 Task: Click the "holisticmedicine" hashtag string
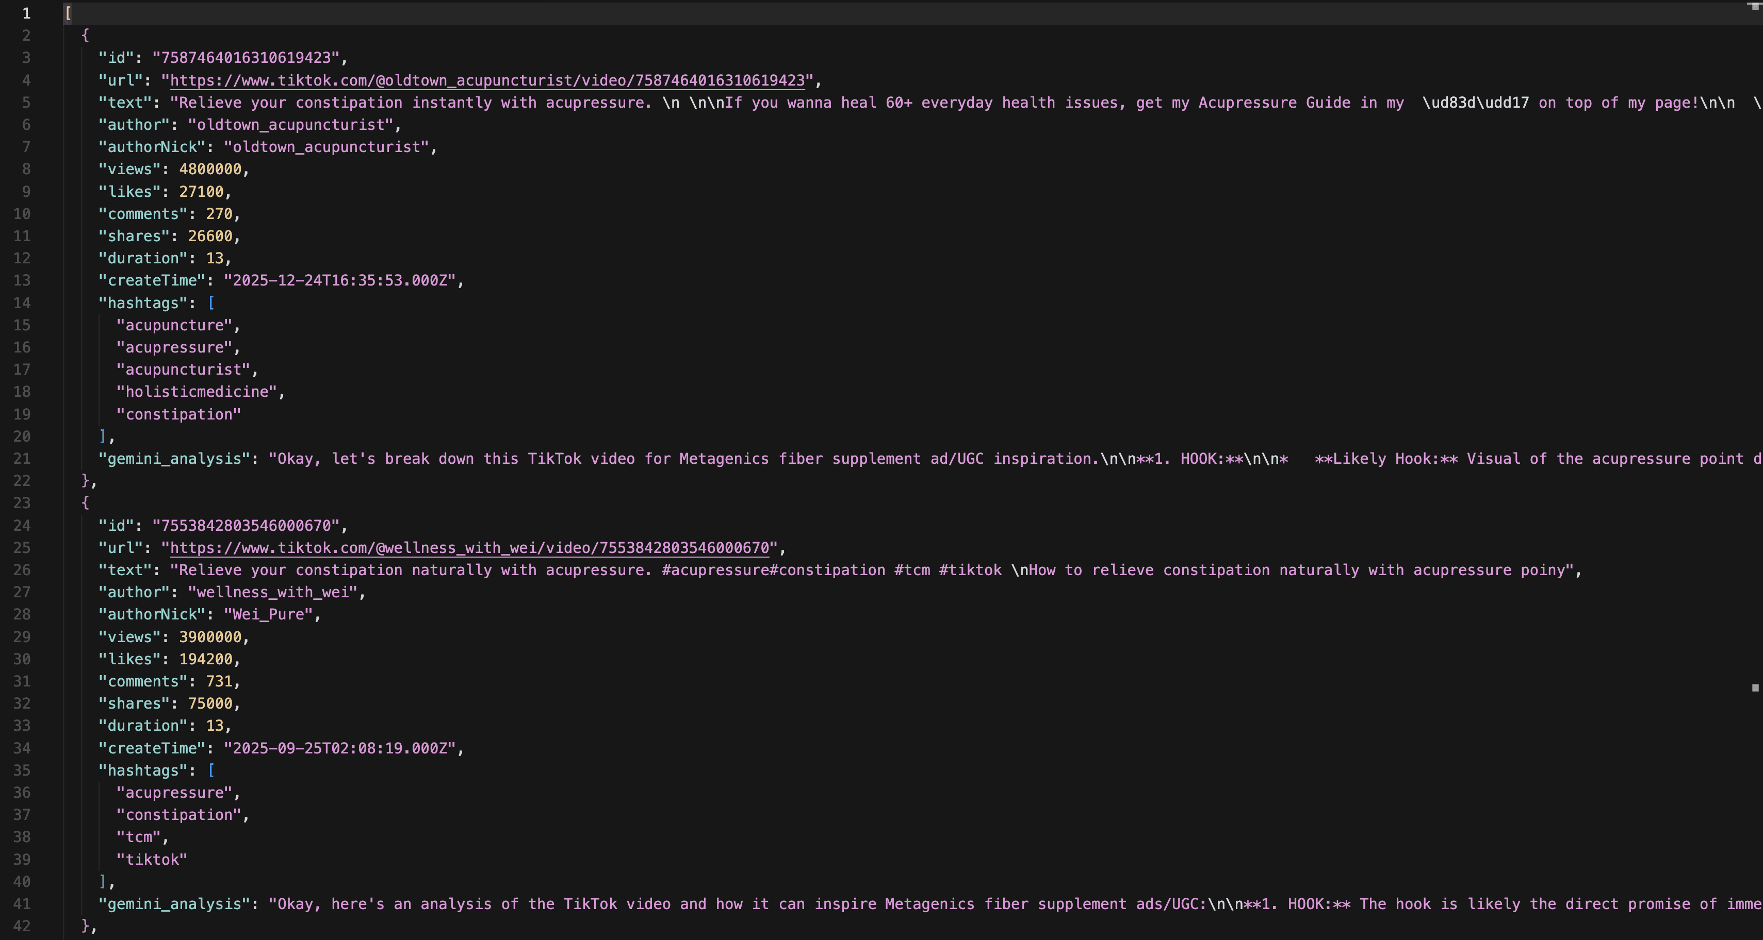[197, 392]
